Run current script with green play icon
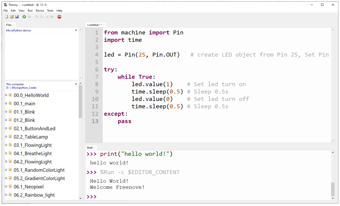The height and width of the screenshot is (206, 340). pyautogui.click(x=24, y=17)
